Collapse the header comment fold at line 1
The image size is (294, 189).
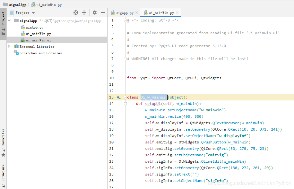(x=125, y=21)
